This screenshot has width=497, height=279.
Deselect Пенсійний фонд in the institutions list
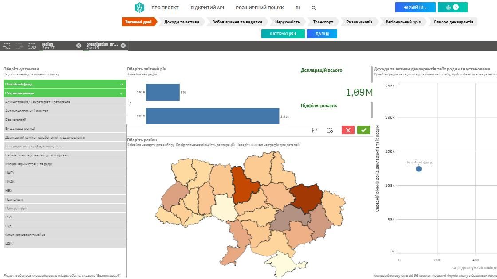[62, 84]
